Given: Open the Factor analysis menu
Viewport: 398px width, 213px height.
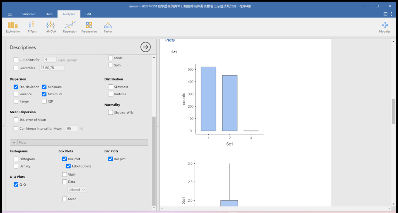Looking at the screenshot, I should tap(108, 26).
